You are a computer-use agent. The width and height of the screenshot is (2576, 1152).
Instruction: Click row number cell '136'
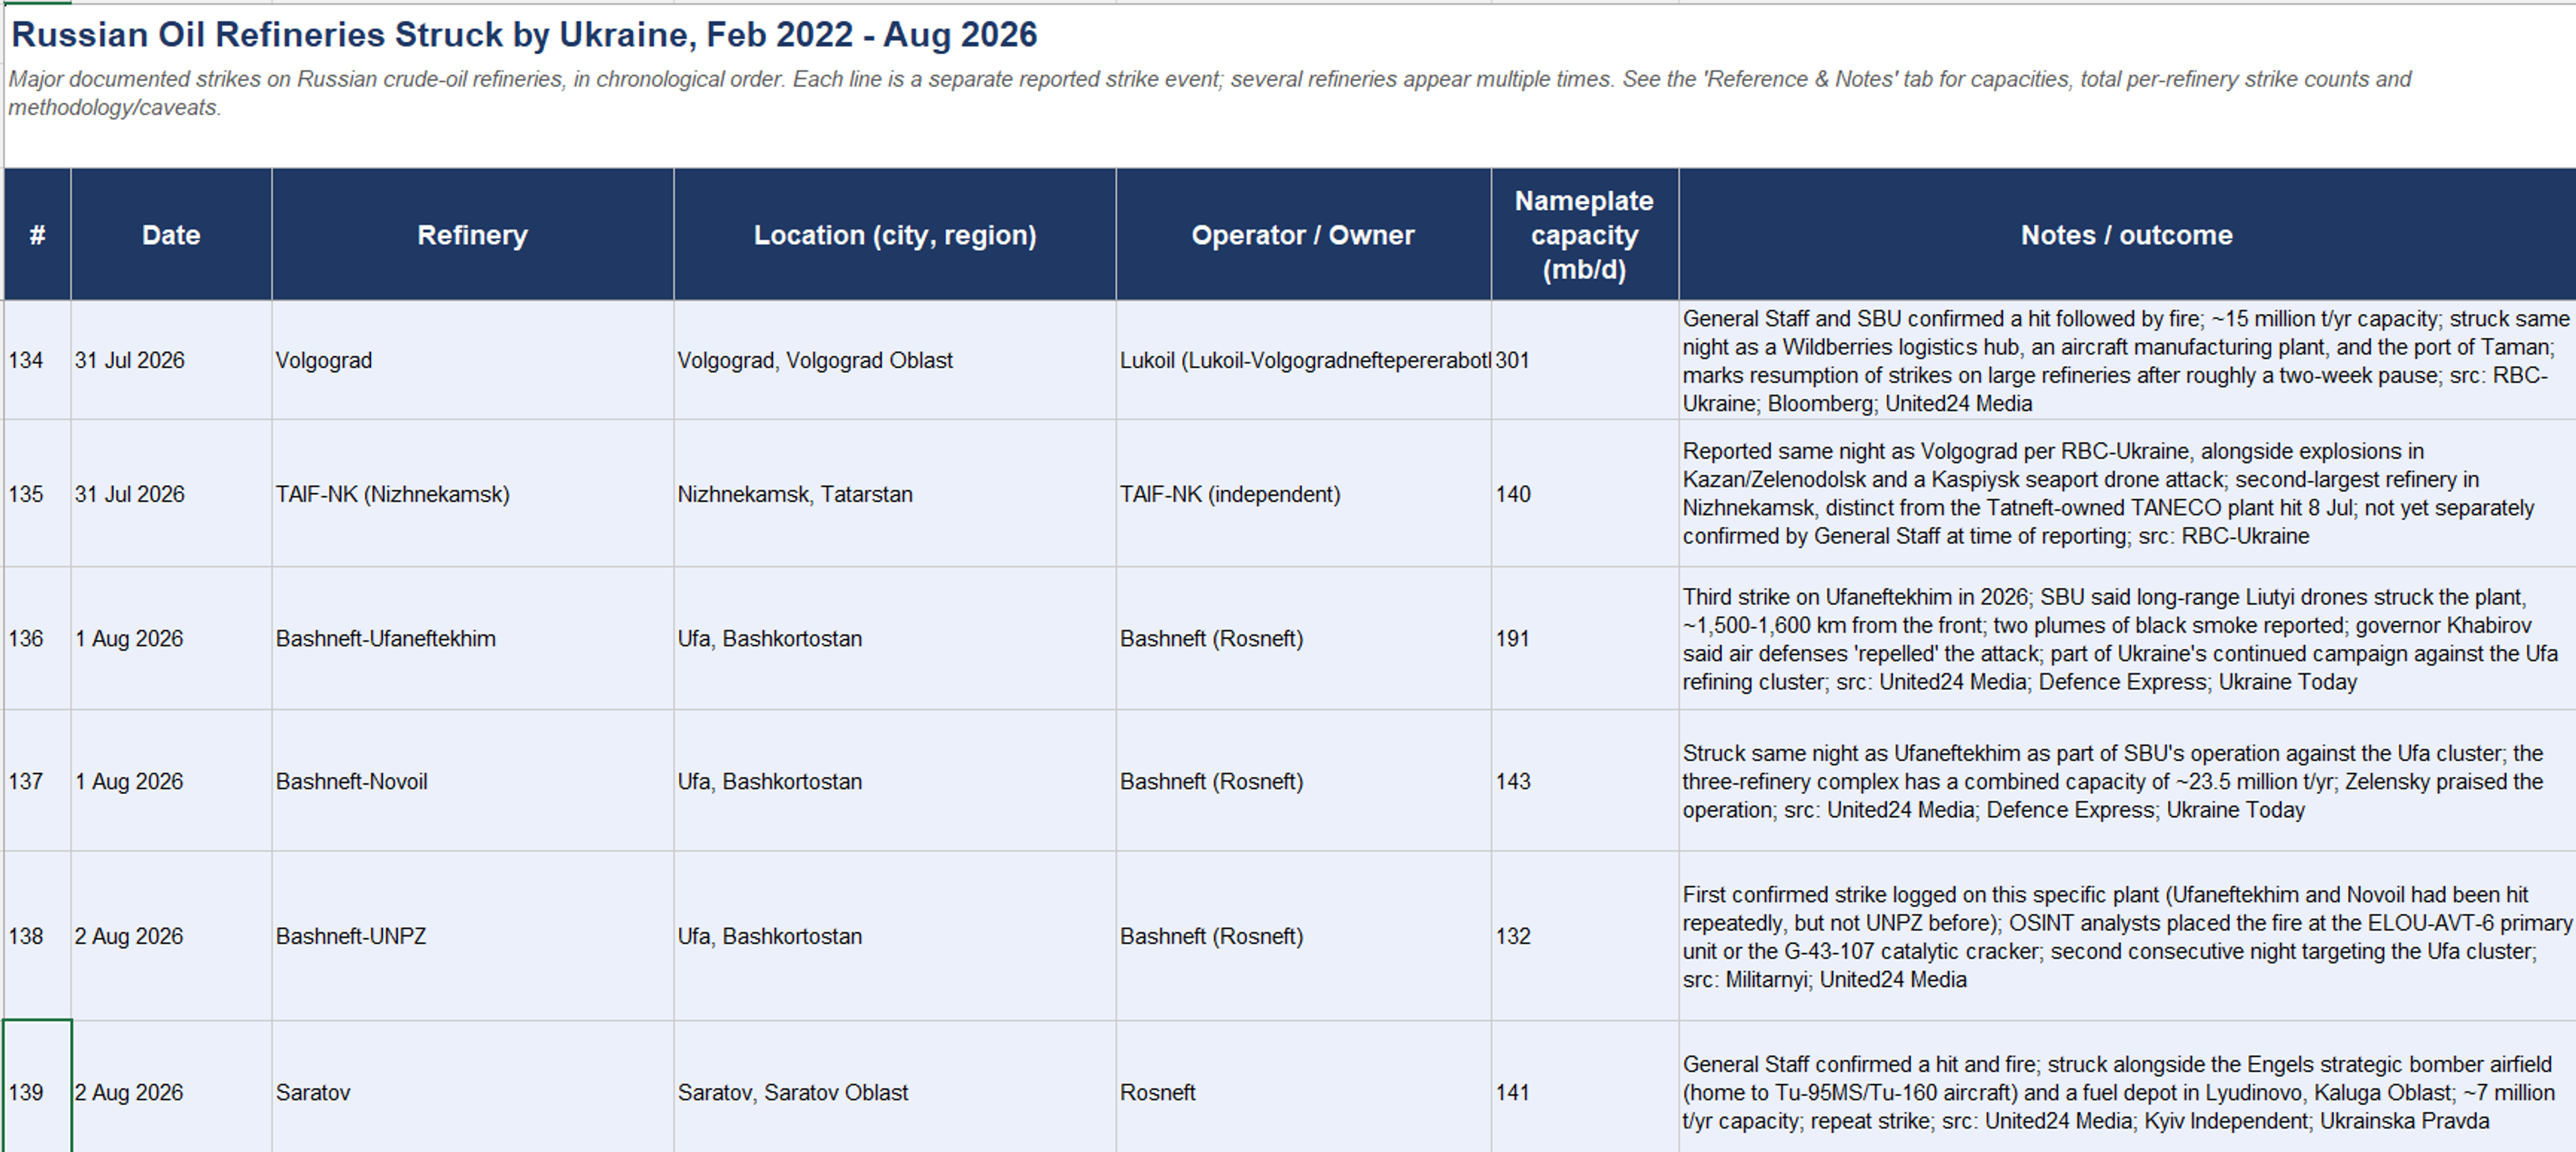point(37,638)
